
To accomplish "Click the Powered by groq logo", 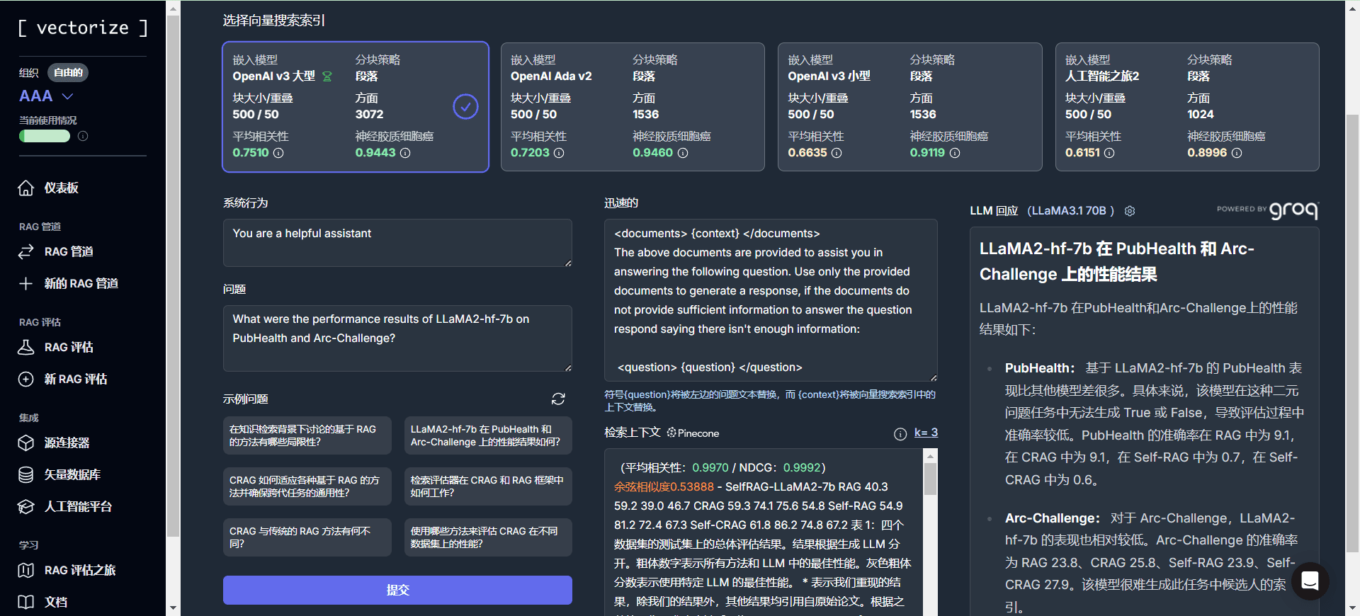I will click(1268, 210).
